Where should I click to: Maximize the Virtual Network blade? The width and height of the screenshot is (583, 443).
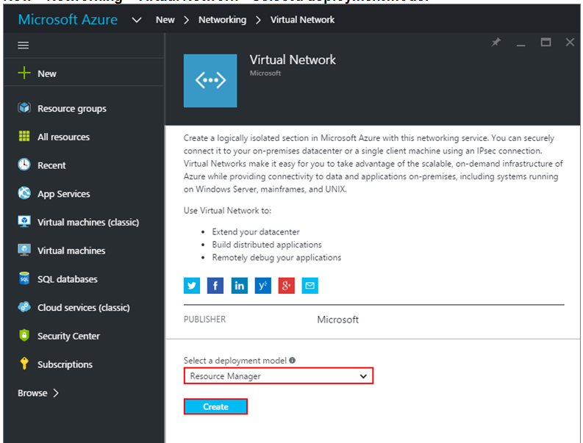point(546,42)
